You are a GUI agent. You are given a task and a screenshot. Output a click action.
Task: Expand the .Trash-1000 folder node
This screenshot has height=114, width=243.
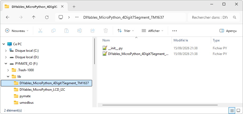8,70
